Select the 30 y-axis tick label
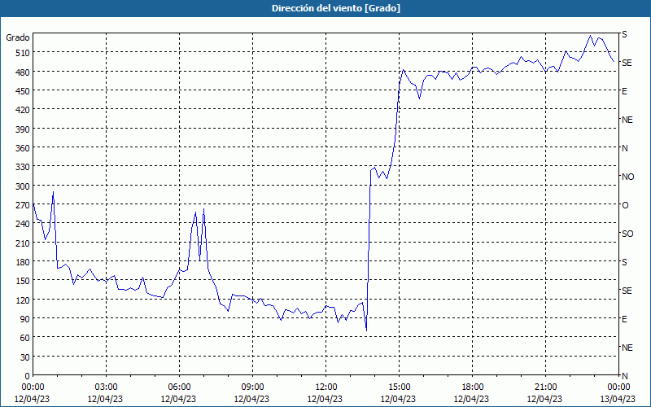 tap(25, 357)
